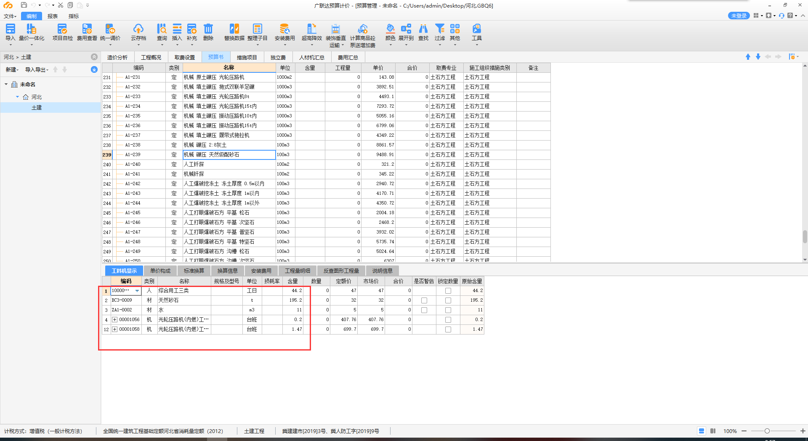The width and height of the screenshot is (808, 441).
Task: Expand the 00001058 machine row
Action: [x=114, y=329]
